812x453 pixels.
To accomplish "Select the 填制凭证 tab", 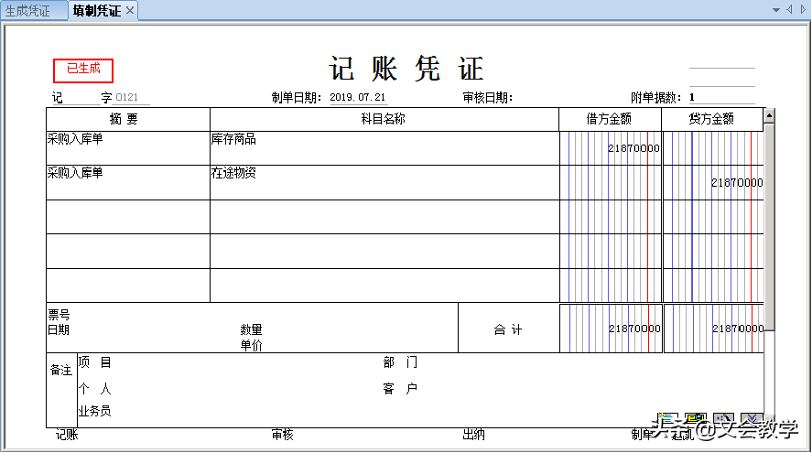I will pyautogui.click(x=97, y=11).
